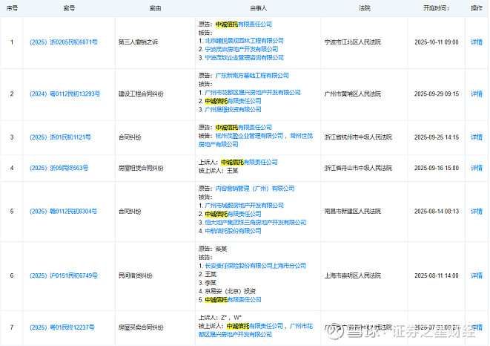Open plaintiff 中诚信托有限责任公司 in row 1

pyautogui.click(x=244, y=24)
